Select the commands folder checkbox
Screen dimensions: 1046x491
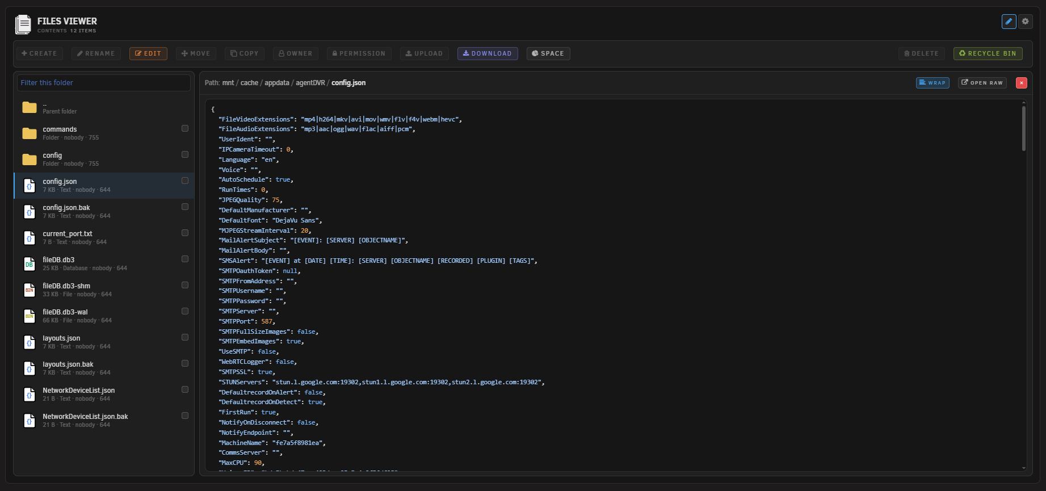click(185, 128)
